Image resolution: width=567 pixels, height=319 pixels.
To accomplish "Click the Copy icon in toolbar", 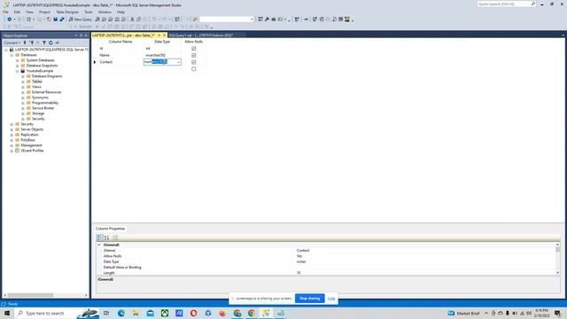I will (139, 19).
